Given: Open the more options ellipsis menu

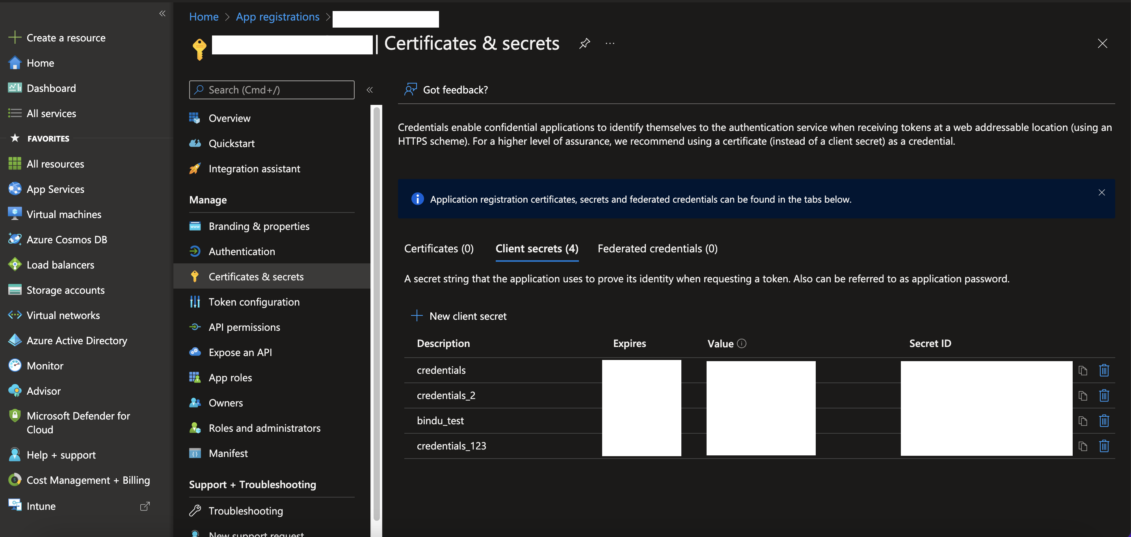Looking at the screenshot, I should [x=609, y=43].
